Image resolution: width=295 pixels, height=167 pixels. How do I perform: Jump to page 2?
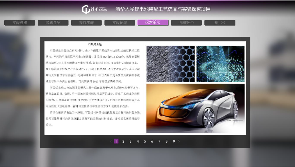pos(123,141)
